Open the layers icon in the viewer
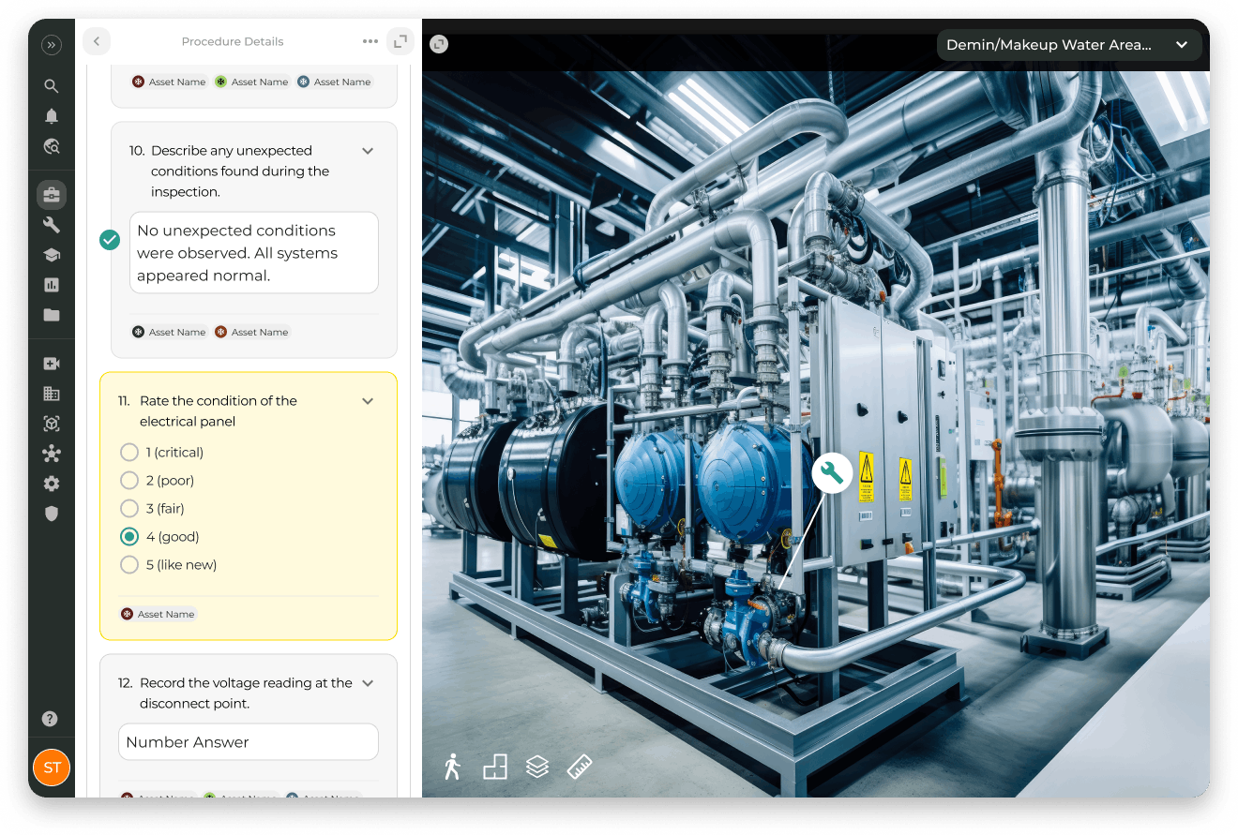Screen dimensions: 1238x835 pos(537,767)
